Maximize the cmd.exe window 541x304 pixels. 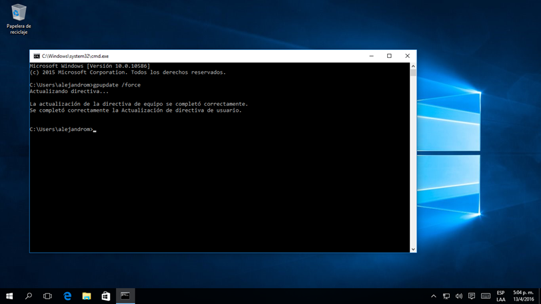[389, 57]
